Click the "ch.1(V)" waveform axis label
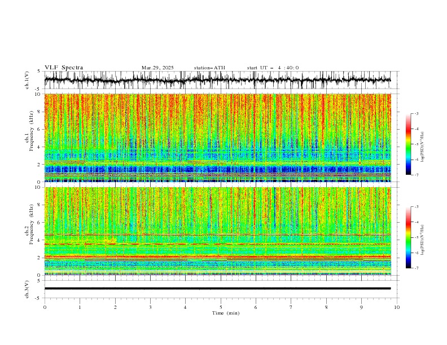The image size is (447, 345). point(27,80)
